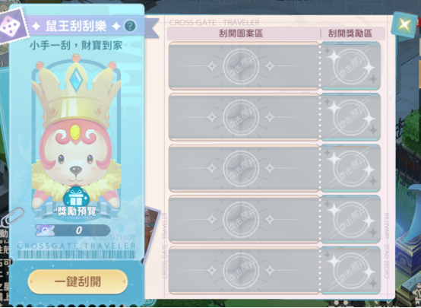
Task: Tap the dice icon beside 鼠王刮刮樂
Action: pos(11,27)
